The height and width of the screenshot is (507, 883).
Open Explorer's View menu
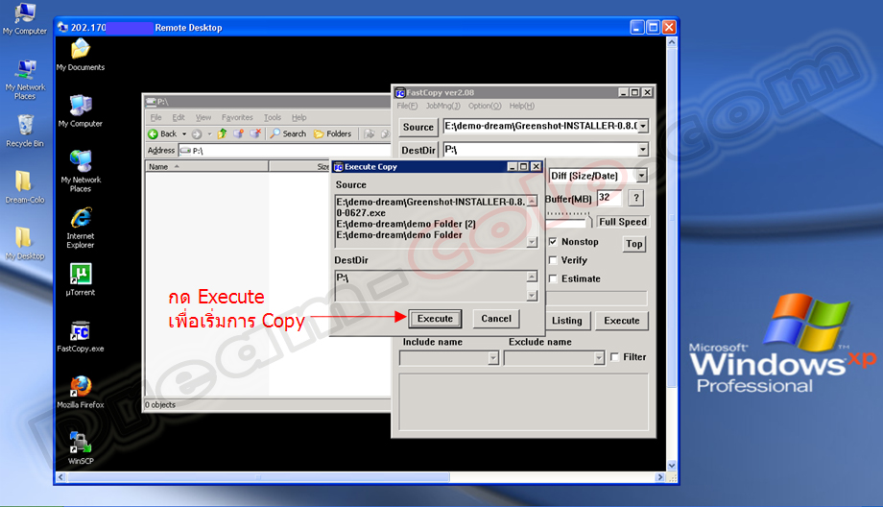[x=203, y=118]
